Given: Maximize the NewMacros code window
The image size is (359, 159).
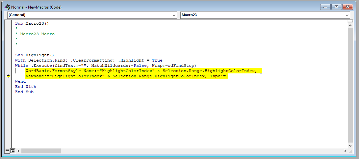Looking at the screenshot, I should [336, 7].
